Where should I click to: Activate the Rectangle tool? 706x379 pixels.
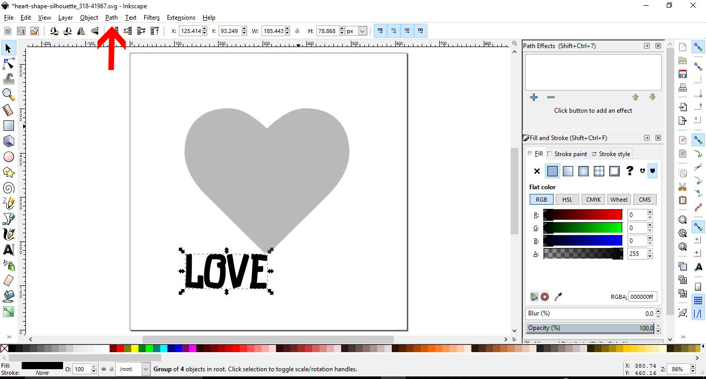(8, 126)
